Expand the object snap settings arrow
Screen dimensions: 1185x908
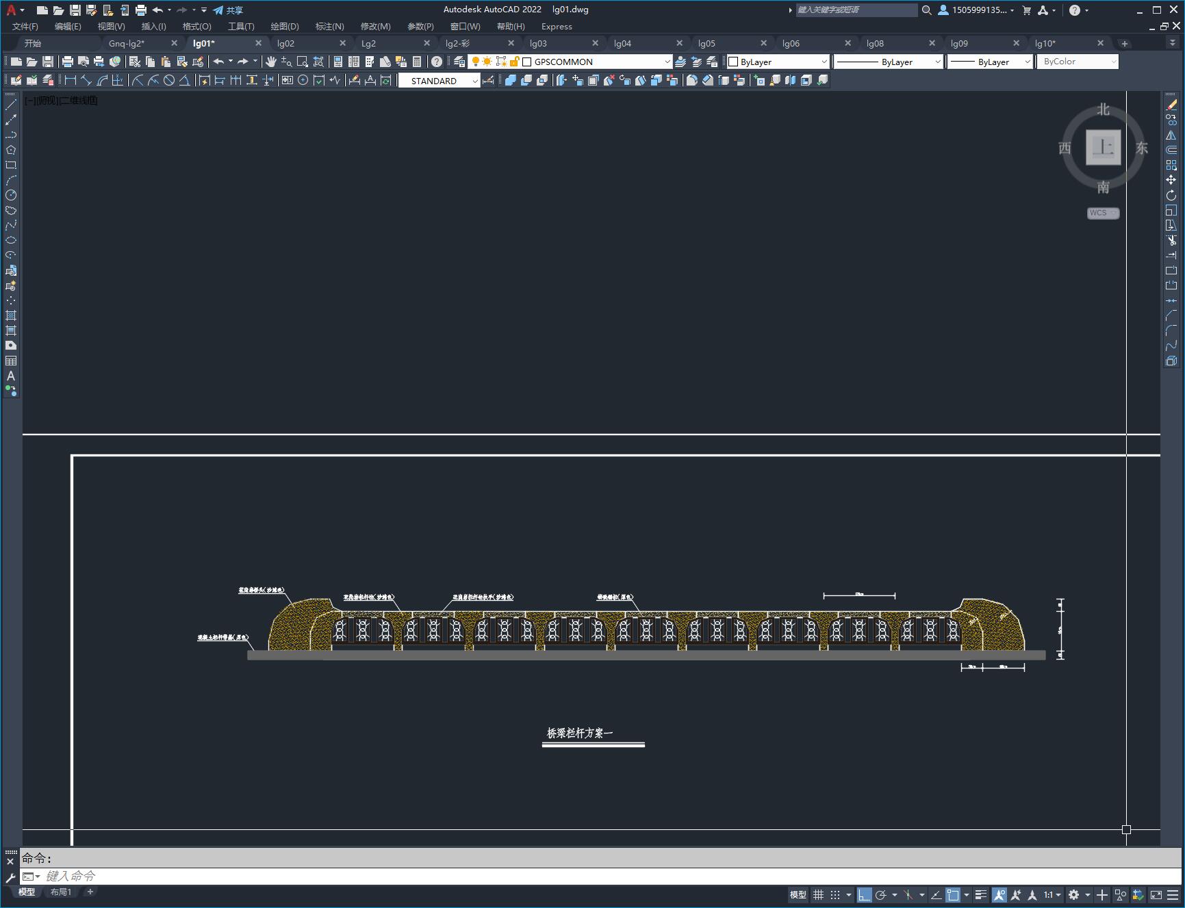point(967,895)
